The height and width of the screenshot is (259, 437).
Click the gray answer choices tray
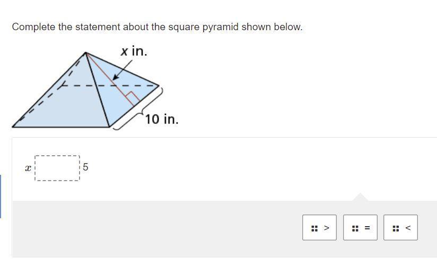click(x=224, y=229)
